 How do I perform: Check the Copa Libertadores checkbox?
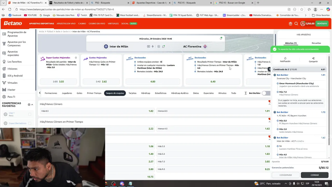(30, 123)
